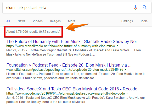Screen dimensions: 152x109
Task: Open the Settings menu
Action: [x=127, y=21]
